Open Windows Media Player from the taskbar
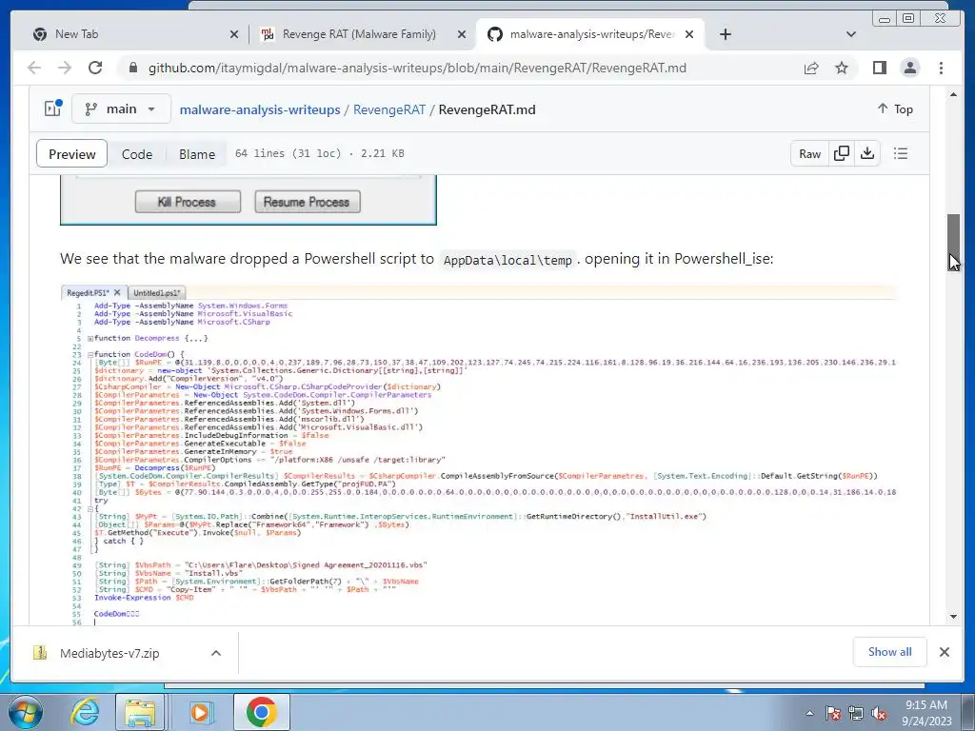The image size is (975, 731). (200, 712)
